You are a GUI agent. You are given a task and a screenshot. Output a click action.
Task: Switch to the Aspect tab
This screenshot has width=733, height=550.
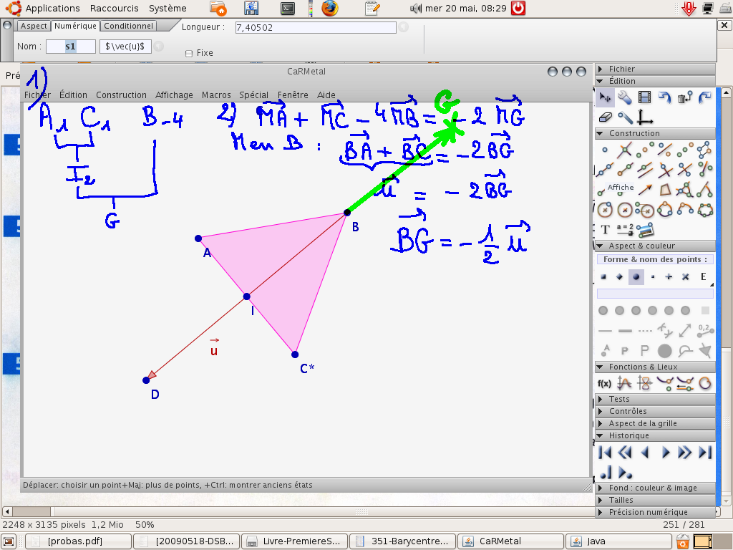(34, 26)
